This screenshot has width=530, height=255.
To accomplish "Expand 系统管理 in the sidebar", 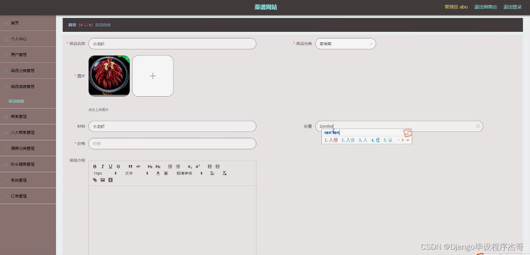I will (x=28, y=180).
